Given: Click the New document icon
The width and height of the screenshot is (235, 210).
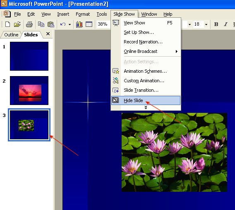Looking at the screenshot, I should click(x=7, y=24).
